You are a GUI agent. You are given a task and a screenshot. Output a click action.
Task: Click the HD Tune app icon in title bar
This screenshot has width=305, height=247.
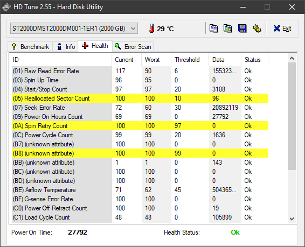pos(6,7)
